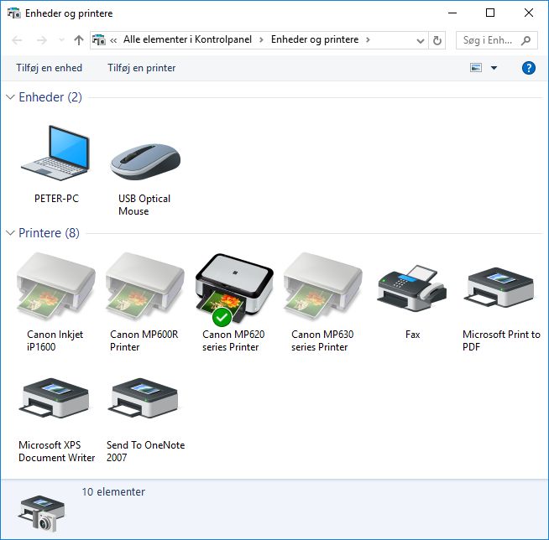Expand the chevron after Alle elementer i Kontrolpanel
Screen dimensions: 549x540
[261, 40]
